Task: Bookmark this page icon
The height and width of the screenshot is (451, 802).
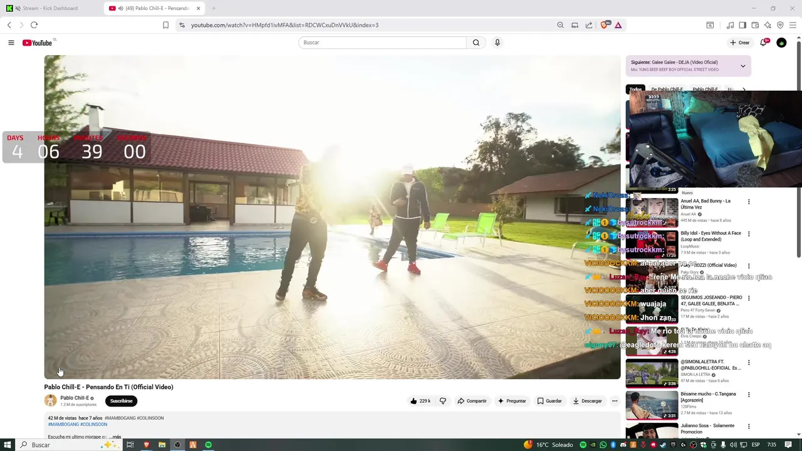Action: pos(165,25)
